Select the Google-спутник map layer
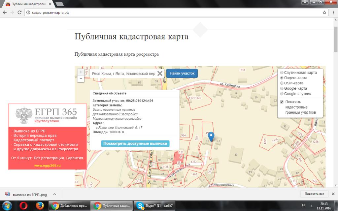Viewport: 338px width, 211px height. pos(282,94)
